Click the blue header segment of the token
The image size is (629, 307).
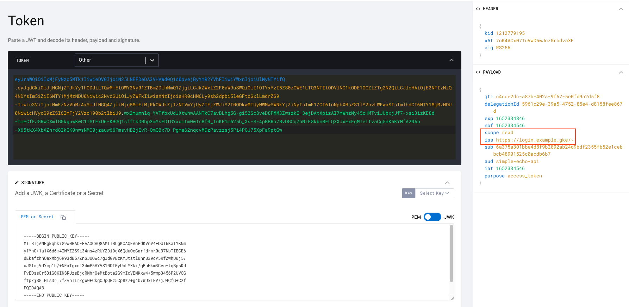150,80
